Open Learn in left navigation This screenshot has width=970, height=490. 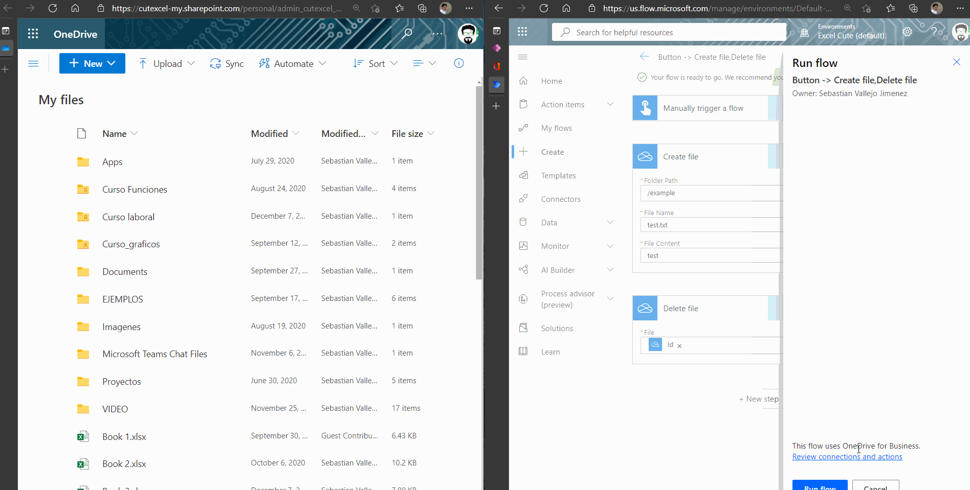click(x=550, y=352)
